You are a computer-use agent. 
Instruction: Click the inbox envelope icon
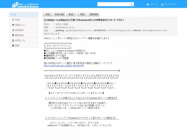(13, 25)
